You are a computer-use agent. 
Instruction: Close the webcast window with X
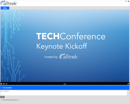128,1
